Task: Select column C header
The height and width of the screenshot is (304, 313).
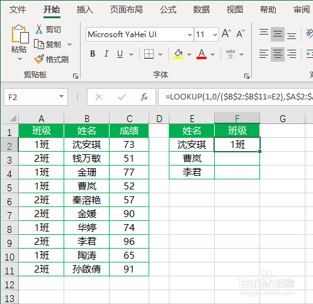Action: 129,118
